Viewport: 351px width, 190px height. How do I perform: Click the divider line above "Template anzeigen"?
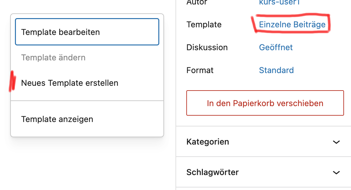[87, 101]
